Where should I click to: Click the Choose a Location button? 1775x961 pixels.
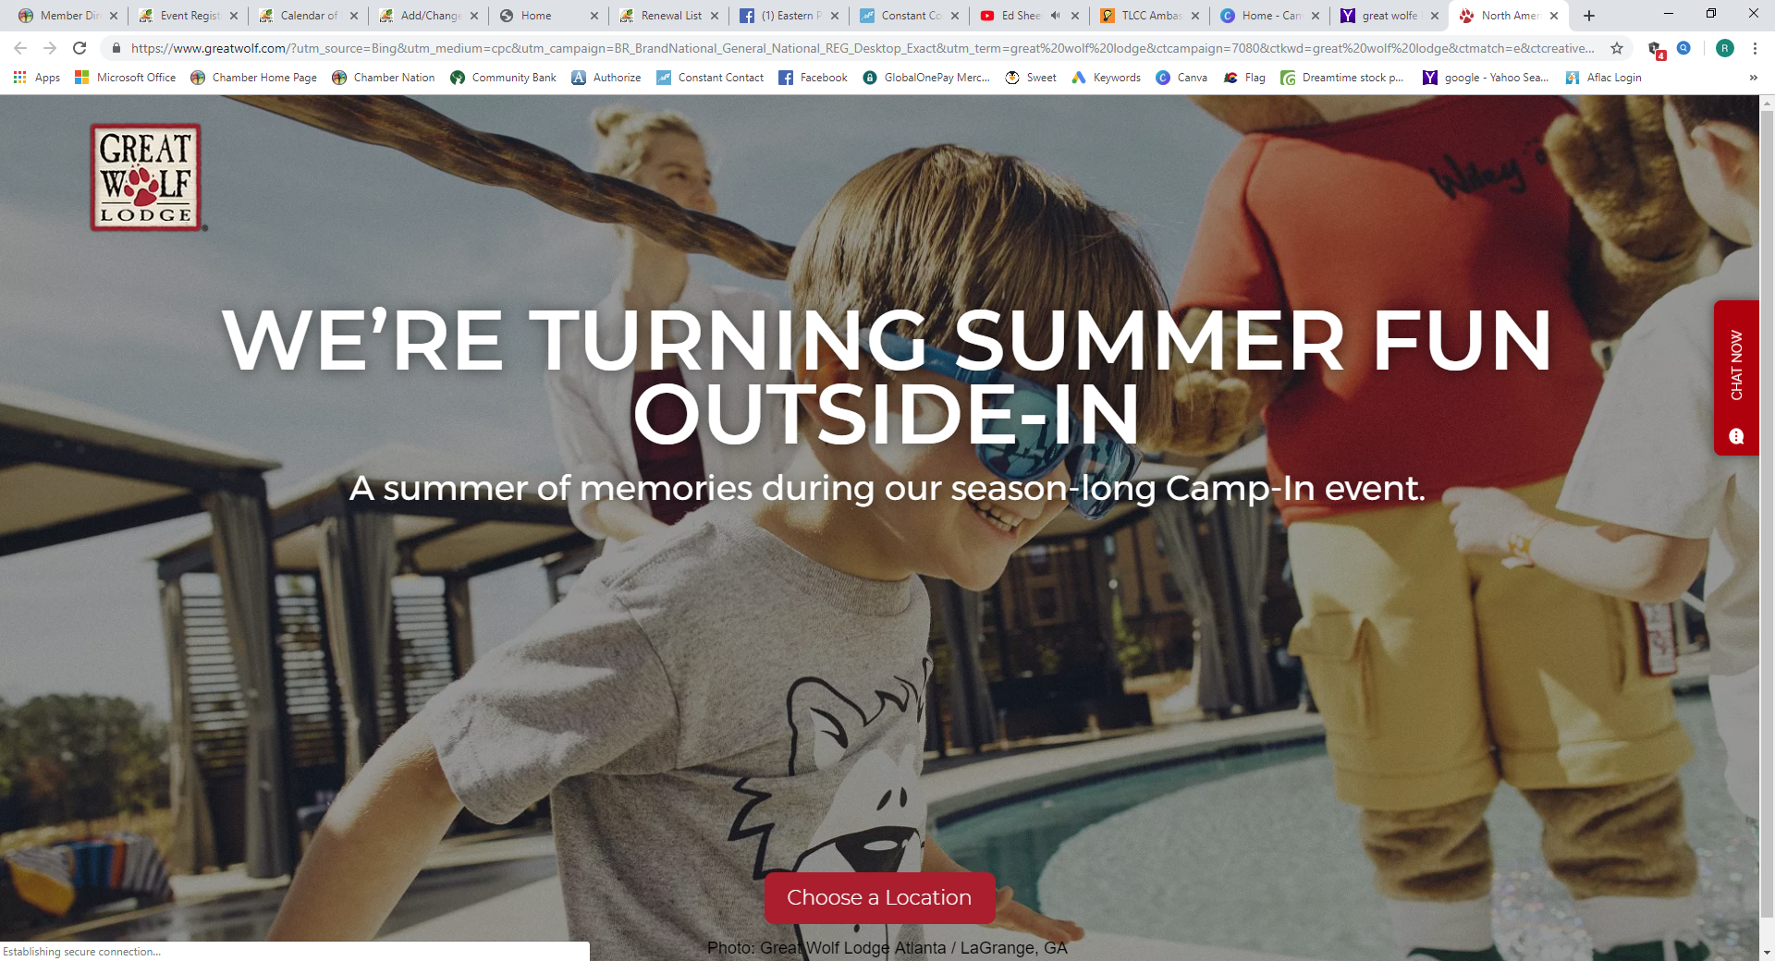(x=879, y=897)
